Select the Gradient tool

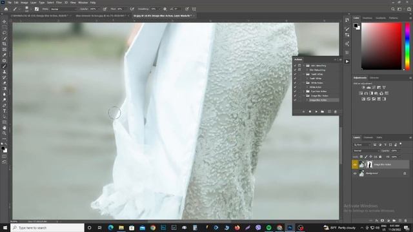5,89
